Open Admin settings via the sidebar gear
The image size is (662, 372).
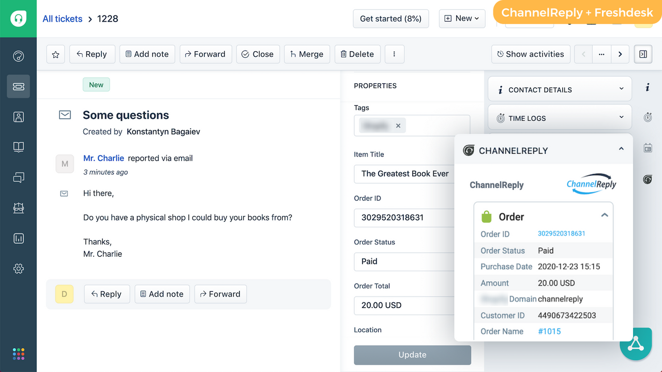[x=19, y=268]
